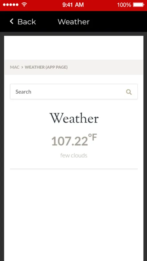Go back using the Back label
Screen dimensions: 147x261
click(27, 22)
